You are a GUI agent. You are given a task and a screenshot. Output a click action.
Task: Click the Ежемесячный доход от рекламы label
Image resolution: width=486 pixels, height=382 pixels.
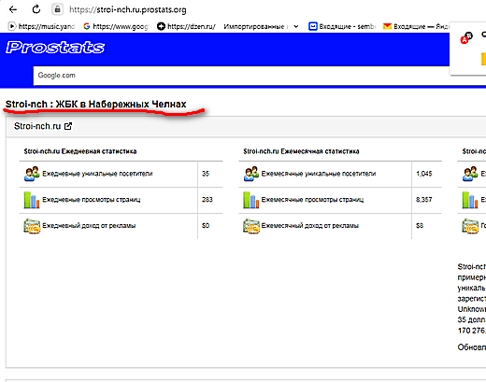click(x=310, y=226)
